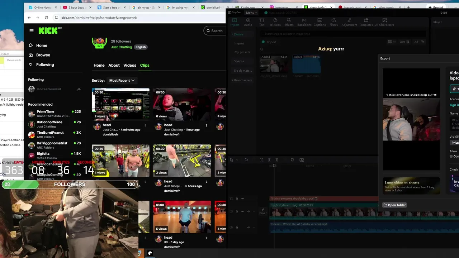Click the Open folder button in Export
The image size is (459, 258).
[x=394, y=205]
